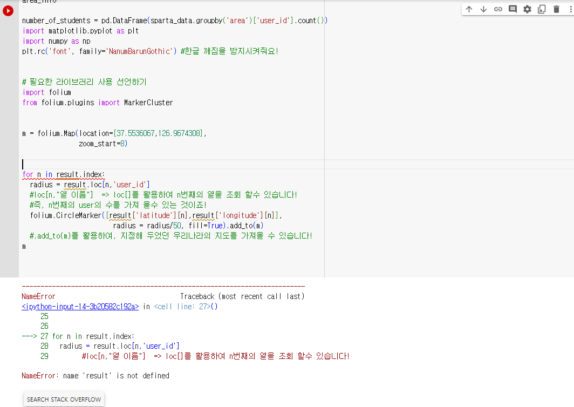Open more cell actions three-dot menu

pyautogui.click(x=570, y=9)
